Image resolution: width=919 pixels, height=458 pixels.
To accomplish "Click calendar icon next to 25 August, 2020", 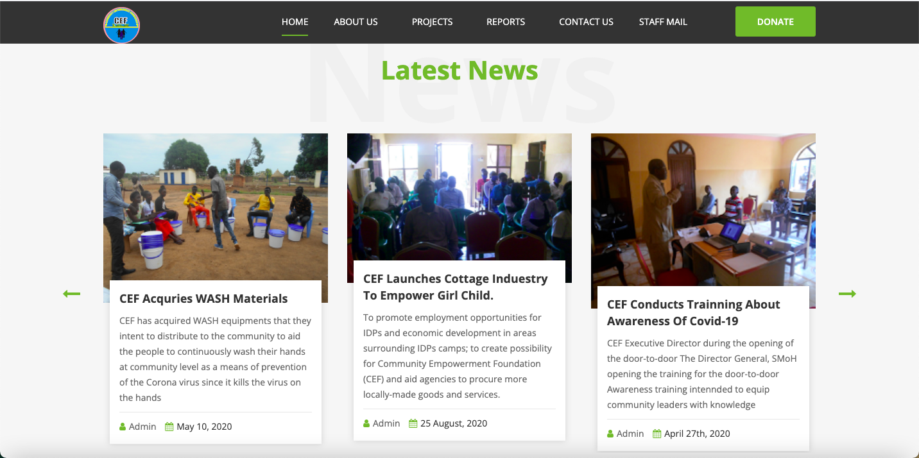I will point(413,423).
